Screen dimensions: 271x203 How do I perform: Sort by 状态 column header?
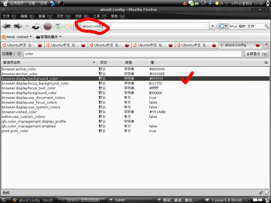click(x=111, y=62)
